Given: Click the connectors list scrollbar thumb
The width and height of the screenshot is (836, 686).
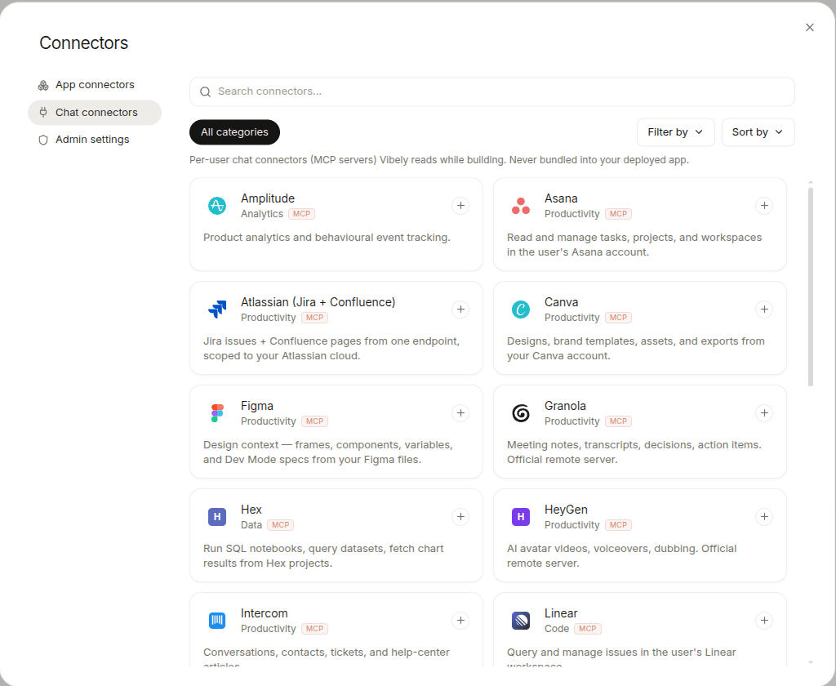Looking at the screenshot, I should (811, 287).
